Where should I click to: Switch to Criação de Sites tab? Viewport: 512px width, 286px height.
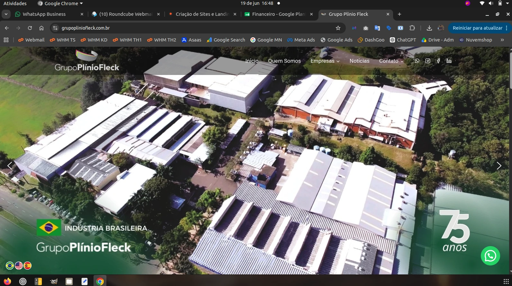202,14
